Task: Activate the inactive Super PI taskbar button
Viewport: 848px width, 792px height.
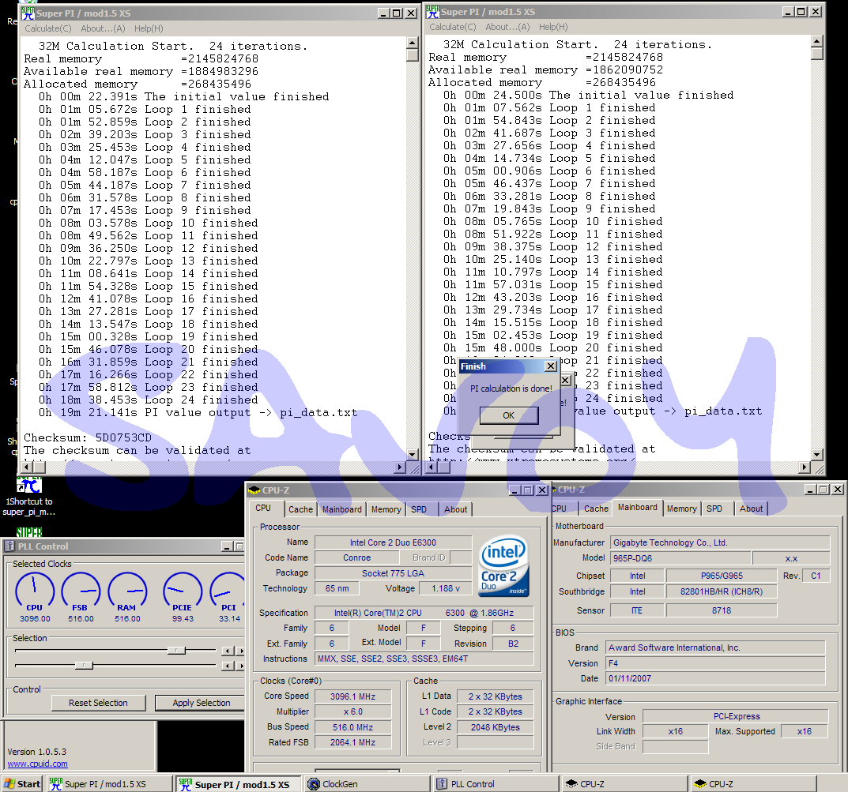Action: click(108, 784)
